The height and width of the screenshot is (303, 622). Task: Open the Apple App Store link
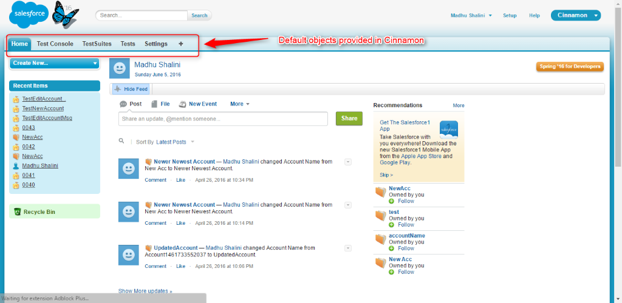pyautogui.click(x=422, y=156)
